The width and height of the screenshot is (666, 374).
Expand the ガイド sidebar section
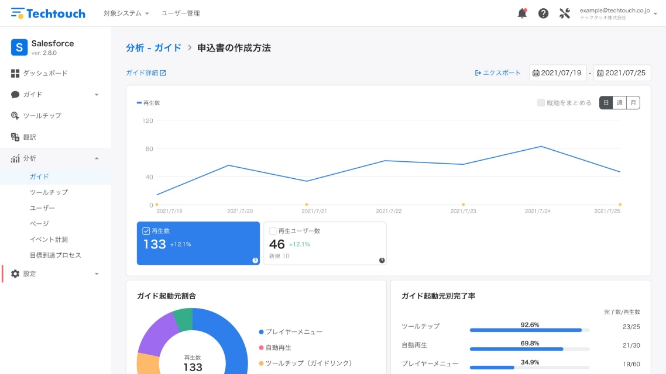pos(97,95)
